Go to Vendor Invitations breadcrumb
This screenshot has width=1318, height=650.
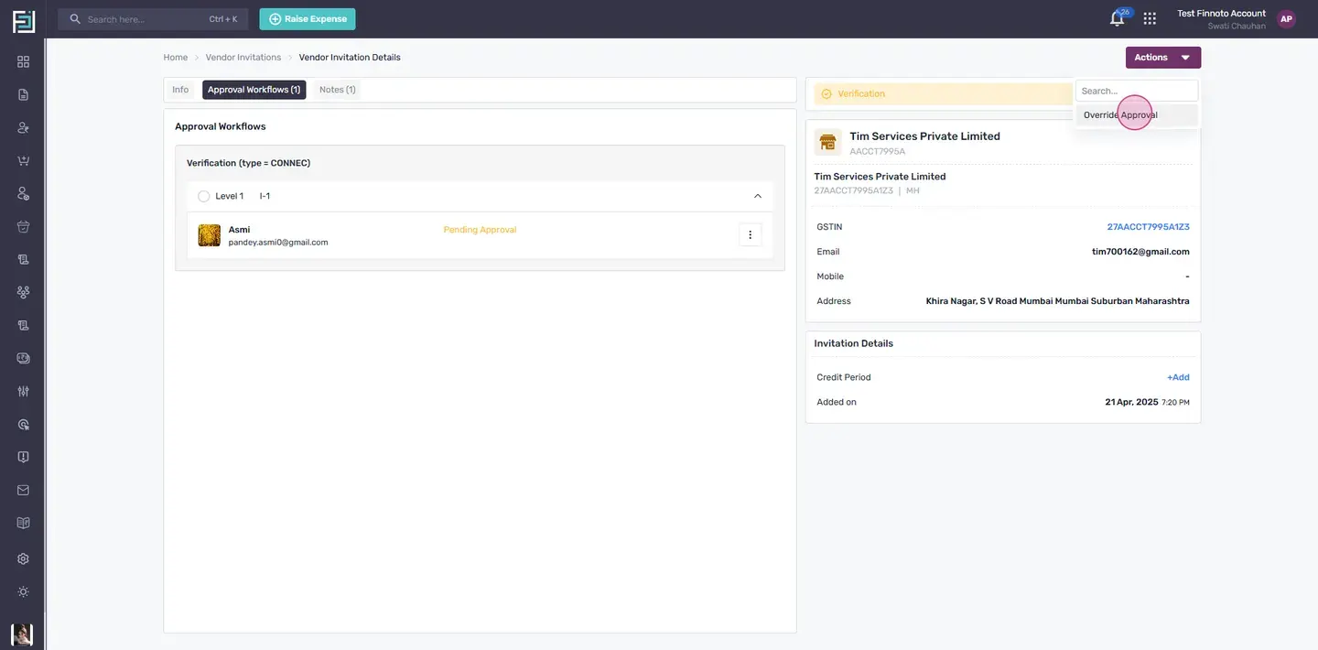[x=243, y=57]
